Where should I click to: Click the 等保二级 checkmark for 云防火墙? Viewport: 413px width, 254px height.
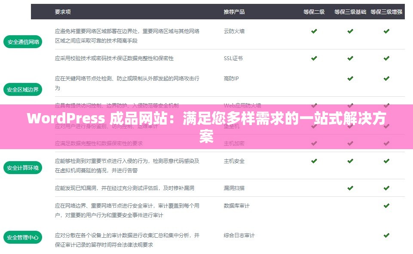pos(314,31)
